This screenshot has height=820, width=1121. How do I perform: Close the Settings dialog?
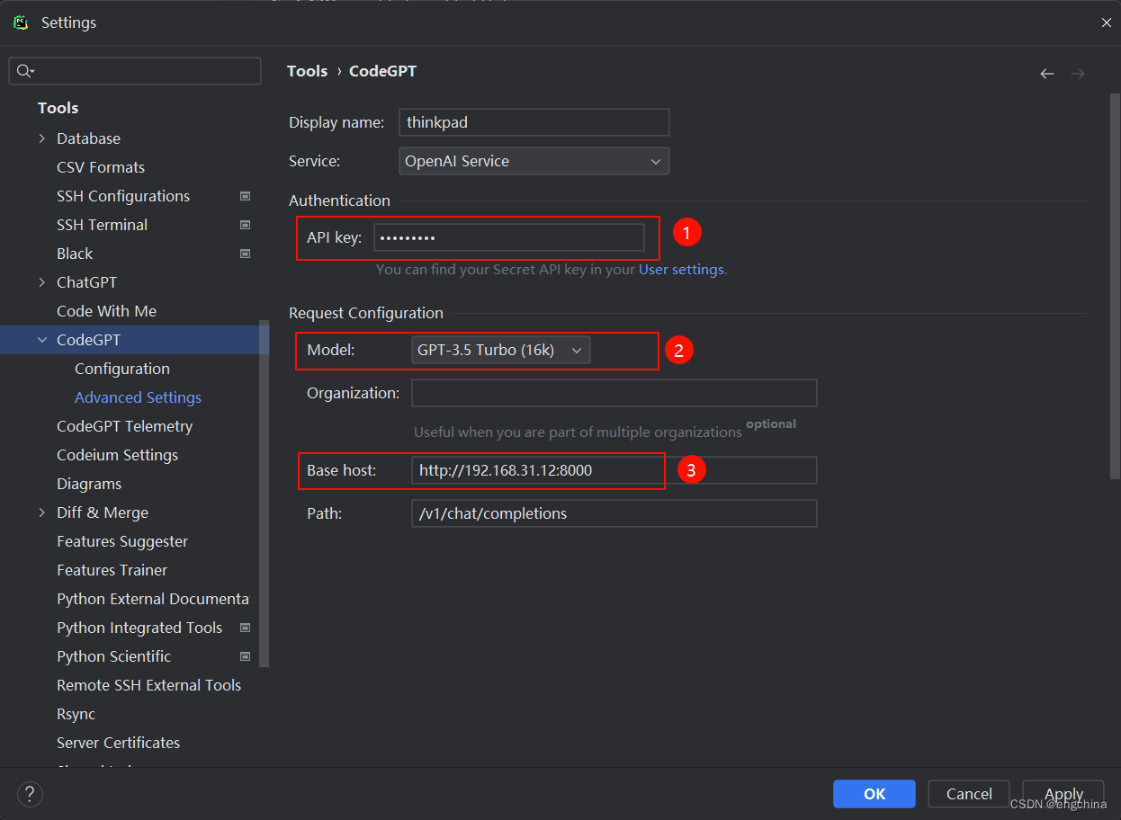click(x=1107, y=22)
